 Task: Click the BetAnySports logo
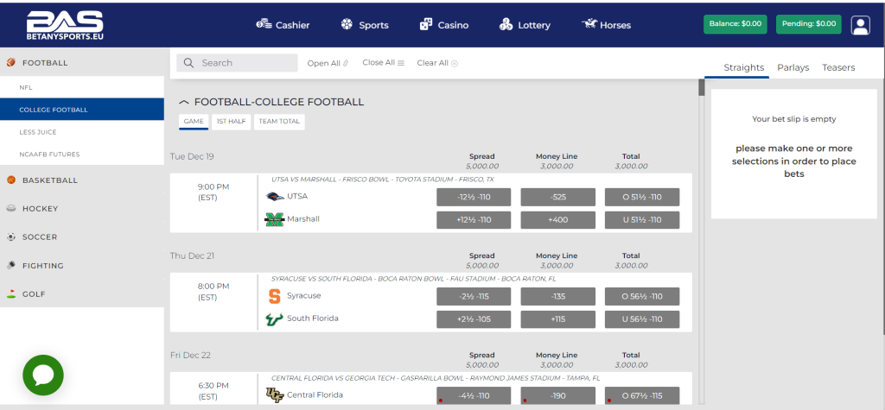pos(65,25)
